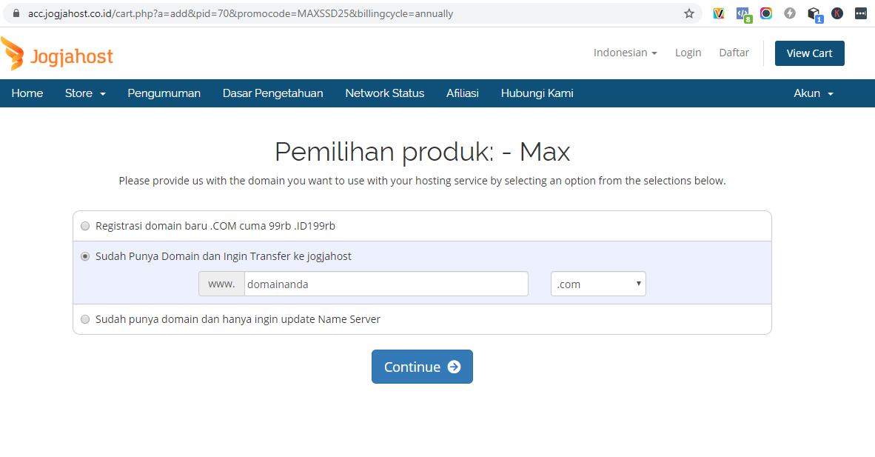This screenshot has width=875, height=457.
Task: Open the code extension with badge 8
Action: [742, 13]
